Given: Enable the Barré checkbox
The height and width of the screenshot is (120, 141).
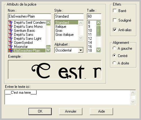Looking at the screenshot, I should [x=115, y=10].
